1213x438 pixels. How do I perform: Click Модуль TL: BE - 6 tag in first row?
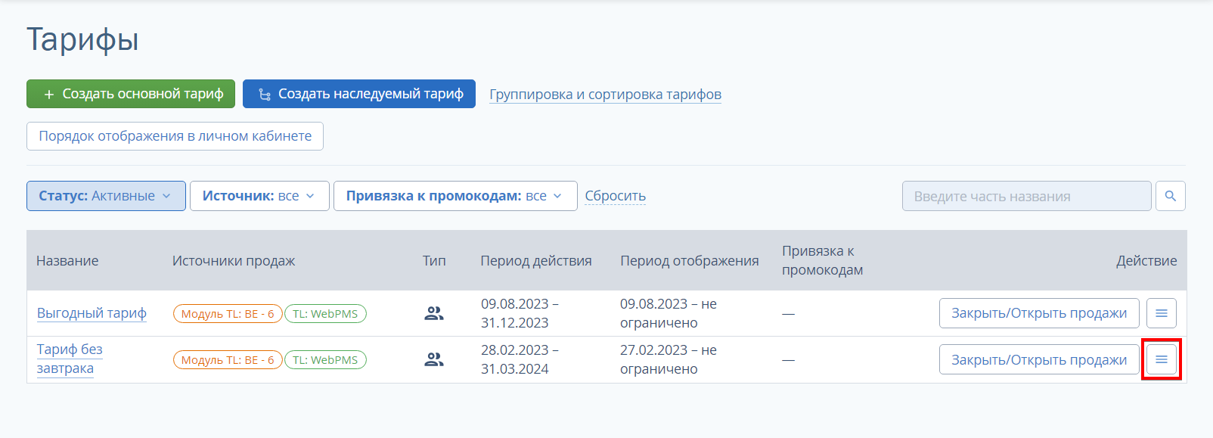click(x=228, y=314)
